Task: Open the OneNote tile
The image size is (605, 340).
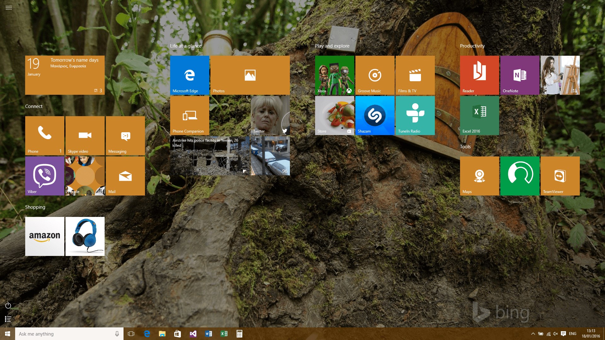Action: [520, 75]
